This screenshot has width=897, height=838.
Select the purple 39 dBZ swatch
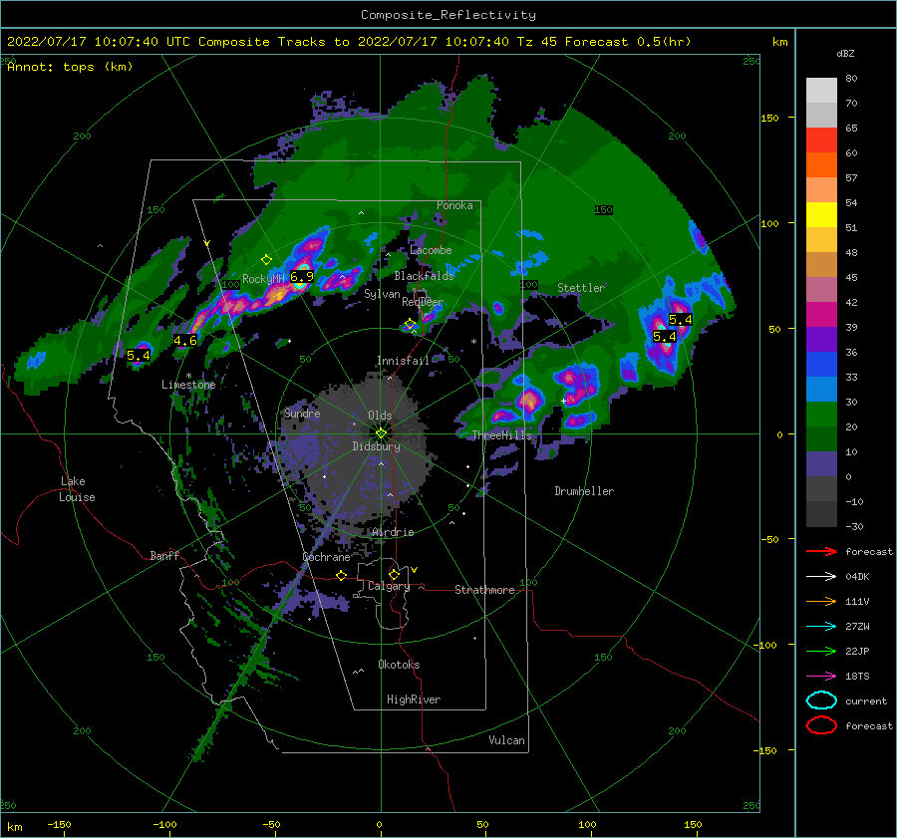click(x=821, y=339)
